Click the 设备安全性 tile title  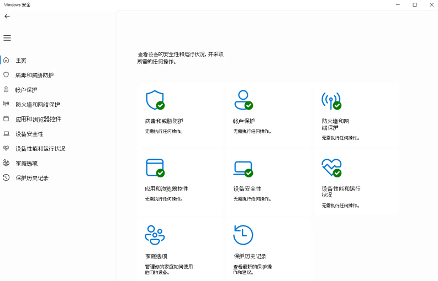click(247, 189)
